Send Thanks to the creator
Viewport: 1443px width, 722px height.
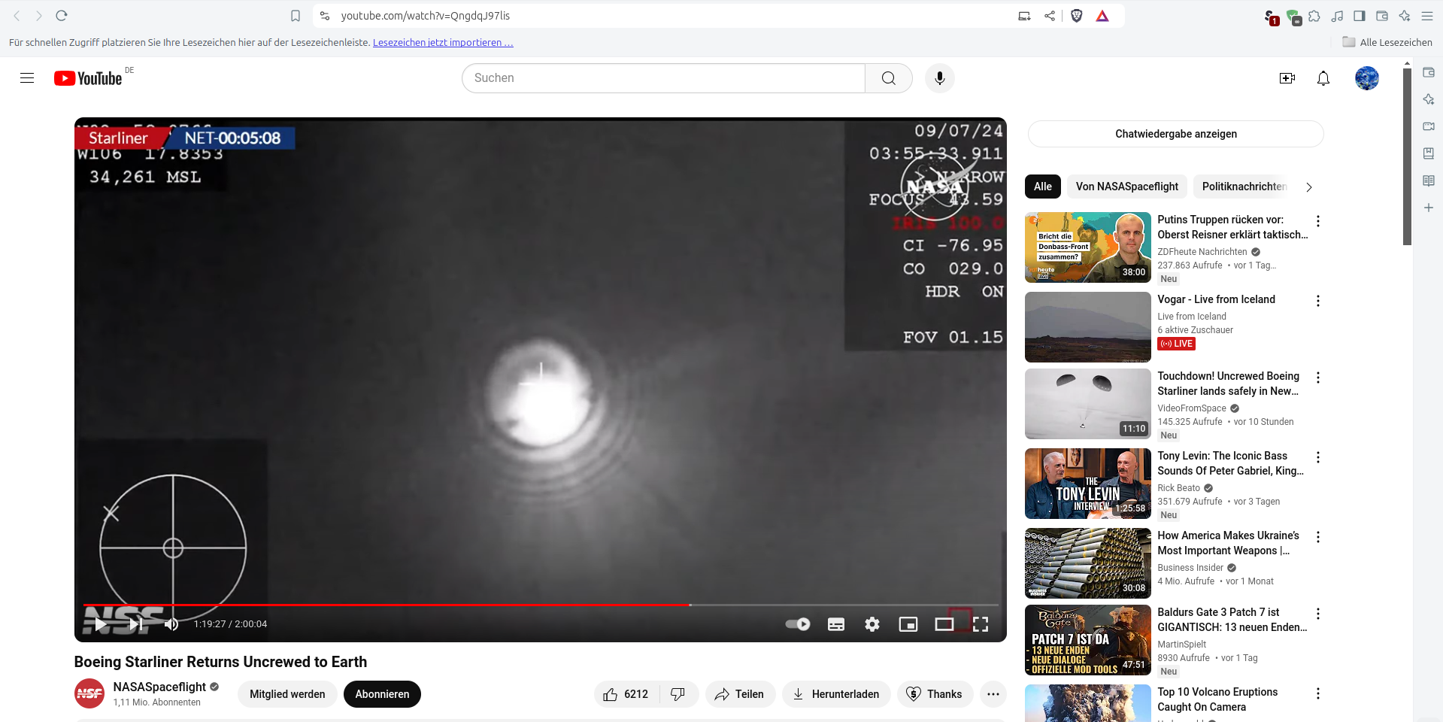[935, 694]
